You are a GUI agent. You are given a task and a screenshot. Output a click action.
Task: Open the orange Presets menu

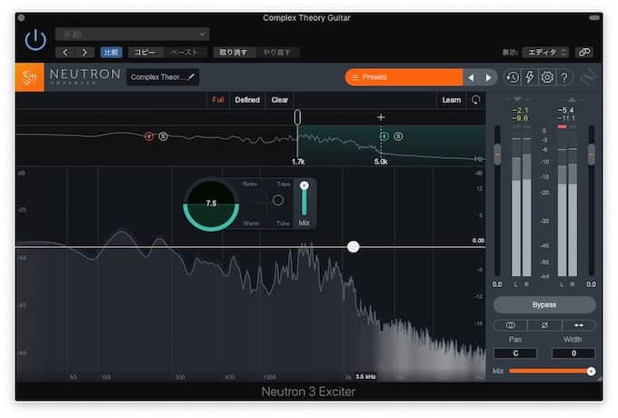tap(404, 77)
